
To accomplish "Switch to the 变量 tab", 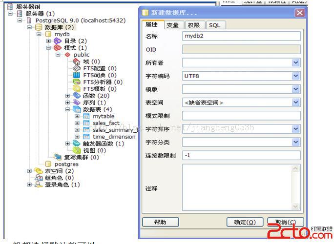I will pyautogui.click(x=172, y=25).
